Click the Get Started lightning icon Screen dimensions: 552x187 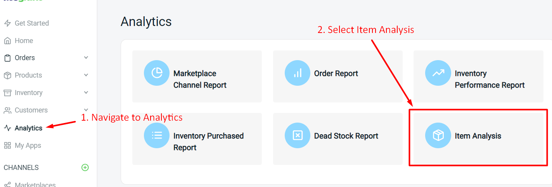tap(7, 23)
